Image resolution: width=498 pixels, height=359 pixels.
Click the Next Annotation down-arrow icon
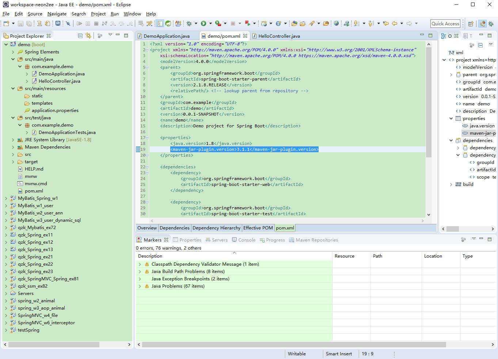coord(356,23)
